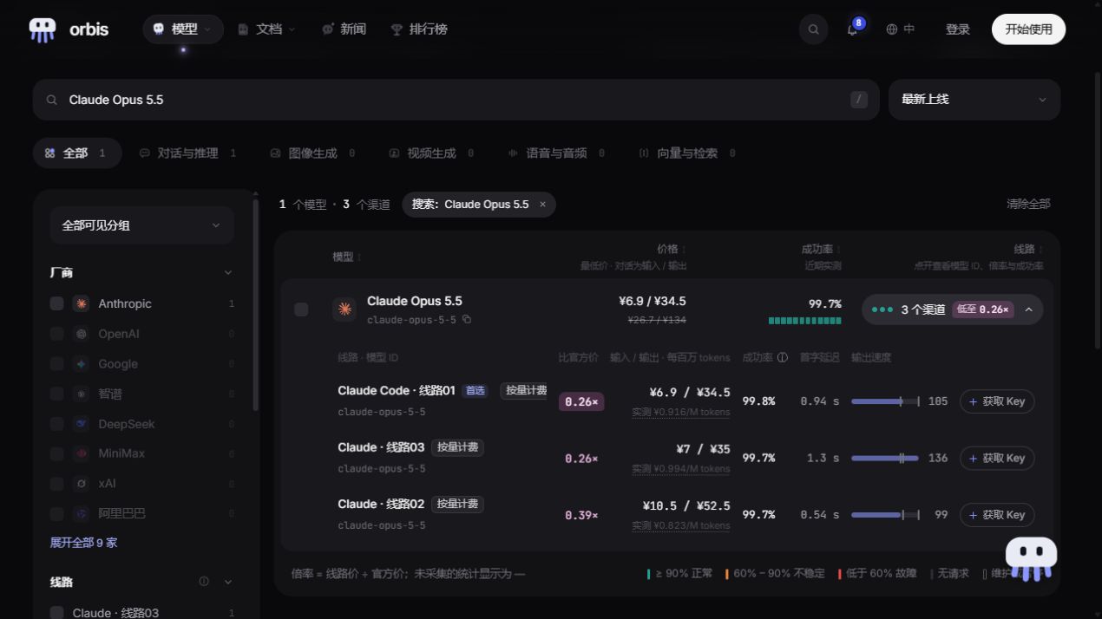Sort by 模型 column header
Image resolution: width=1102 pixels, height=619 pixels.
click(x=347, y=257)
